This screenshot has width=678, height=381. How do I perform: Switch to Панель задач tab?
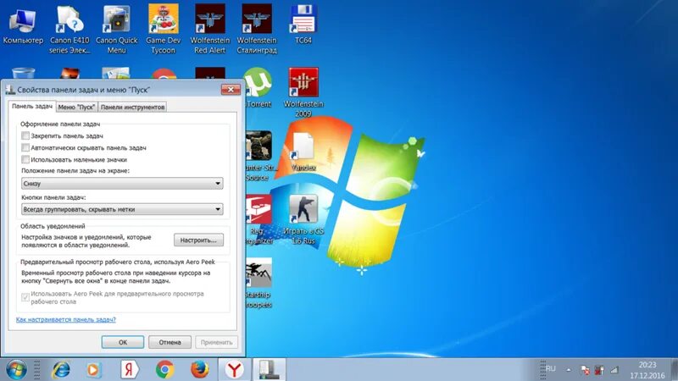tap(32, 107)
